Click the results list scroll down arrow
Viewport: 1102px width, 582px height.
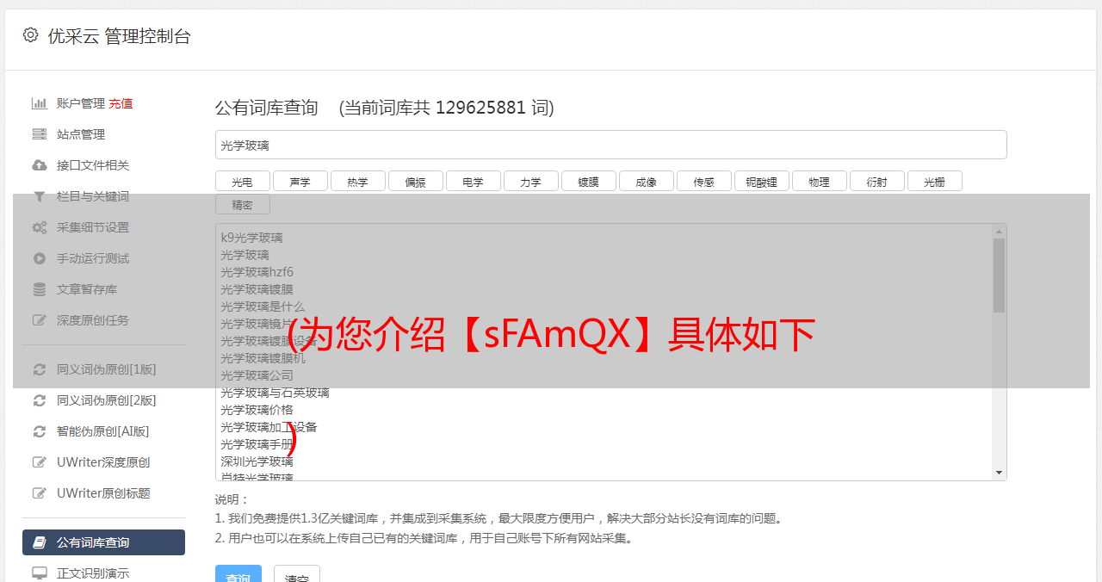(1000, 473)
